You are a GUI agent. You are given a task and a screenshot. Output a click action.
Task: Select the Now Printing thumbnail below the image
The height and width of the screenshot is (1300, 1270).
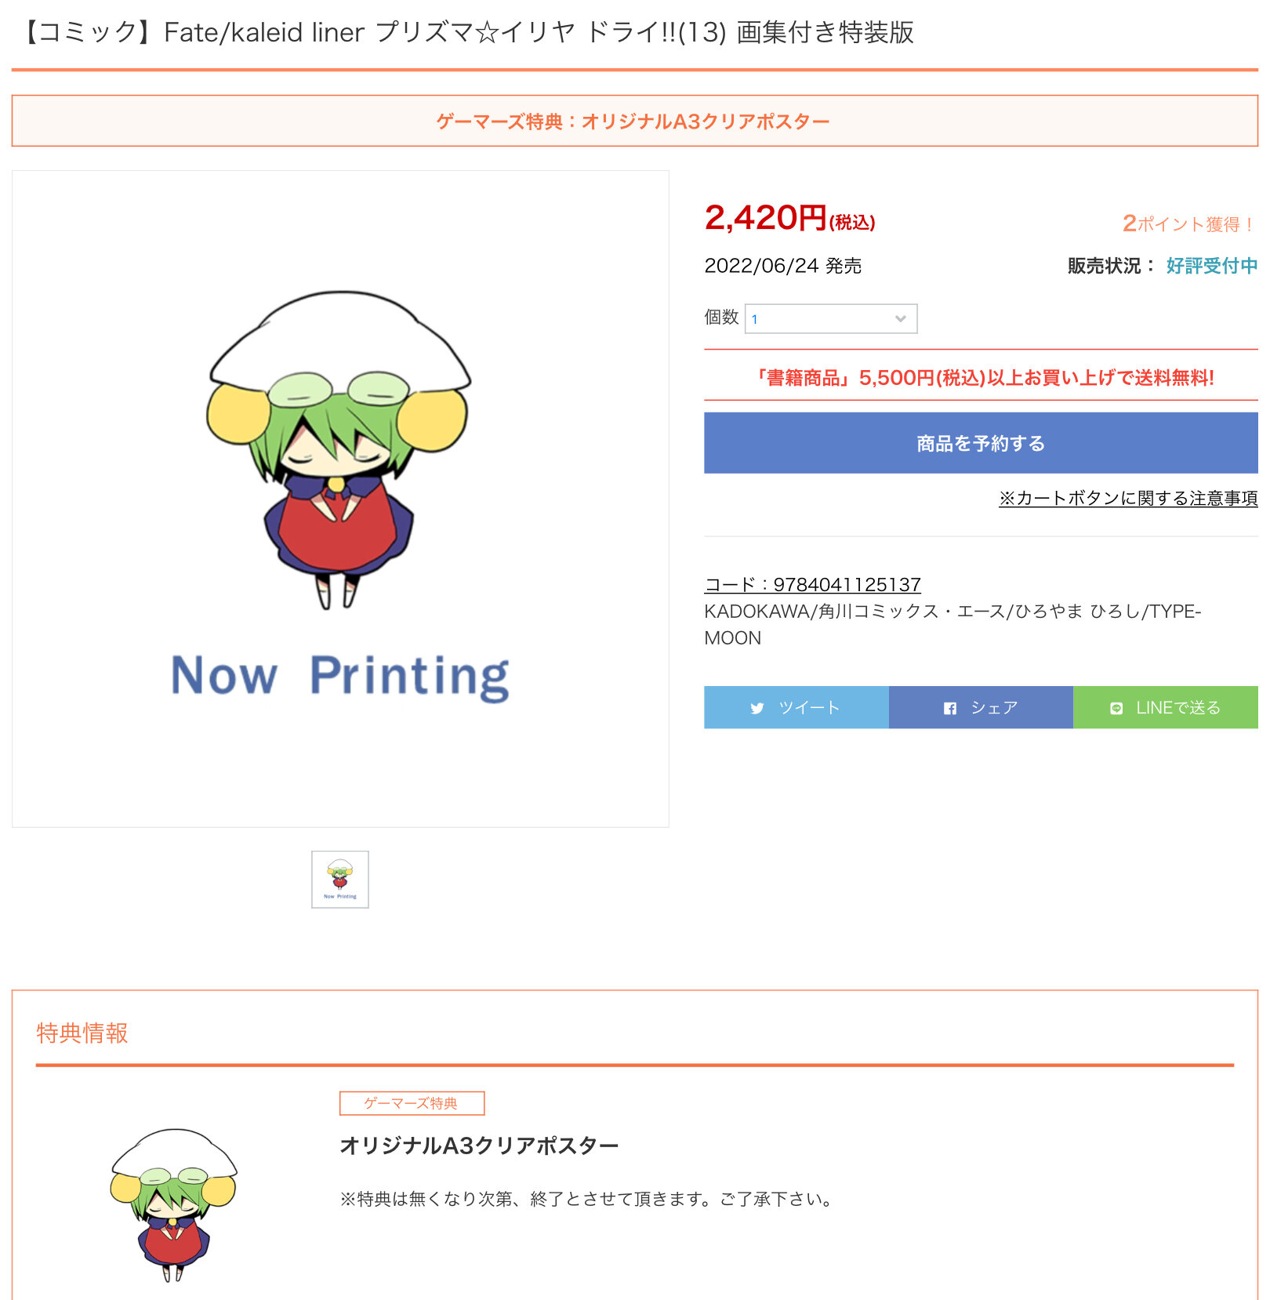tap(340, 879)
